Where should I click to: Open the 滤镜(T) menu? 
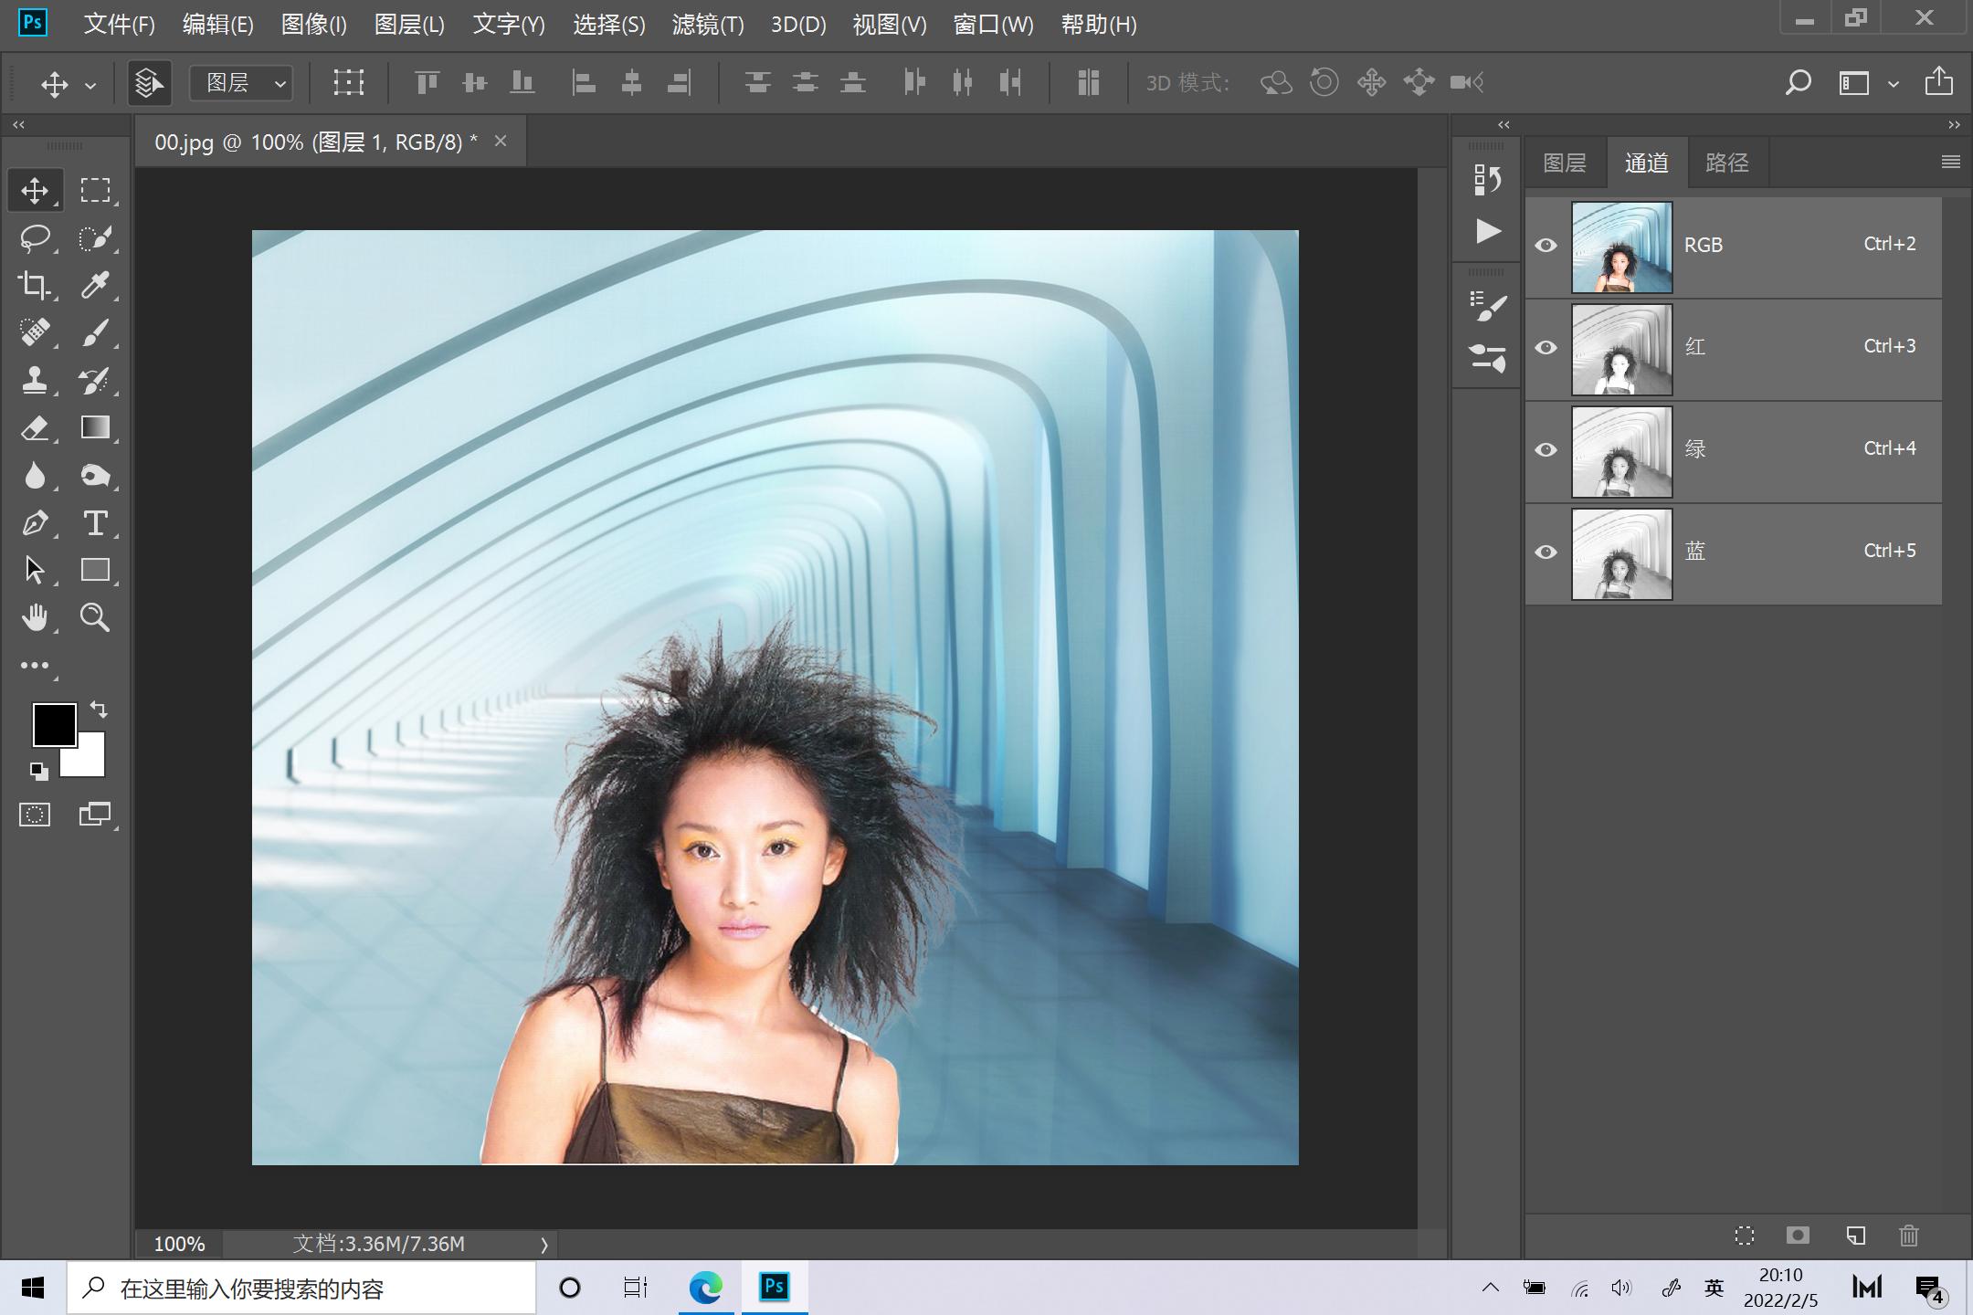[x=707, y=25]
